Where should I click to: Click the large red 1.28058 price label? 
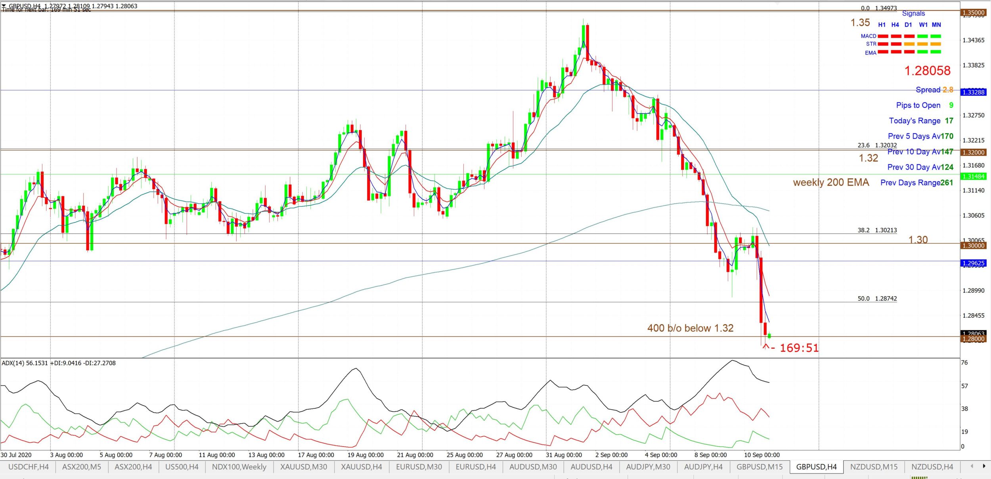pyautogui.click(x=927, y=71)
